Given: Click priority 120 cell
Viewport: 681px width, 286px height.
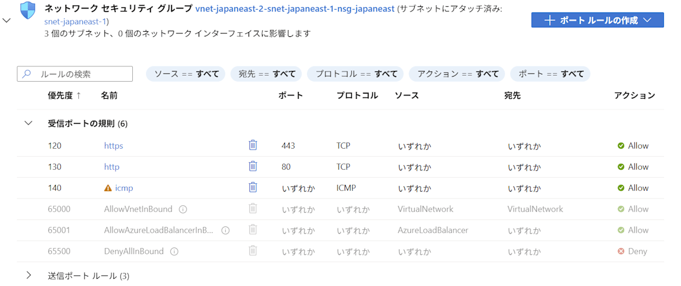Looking at the screenshot, I should [x=54, y=146].
